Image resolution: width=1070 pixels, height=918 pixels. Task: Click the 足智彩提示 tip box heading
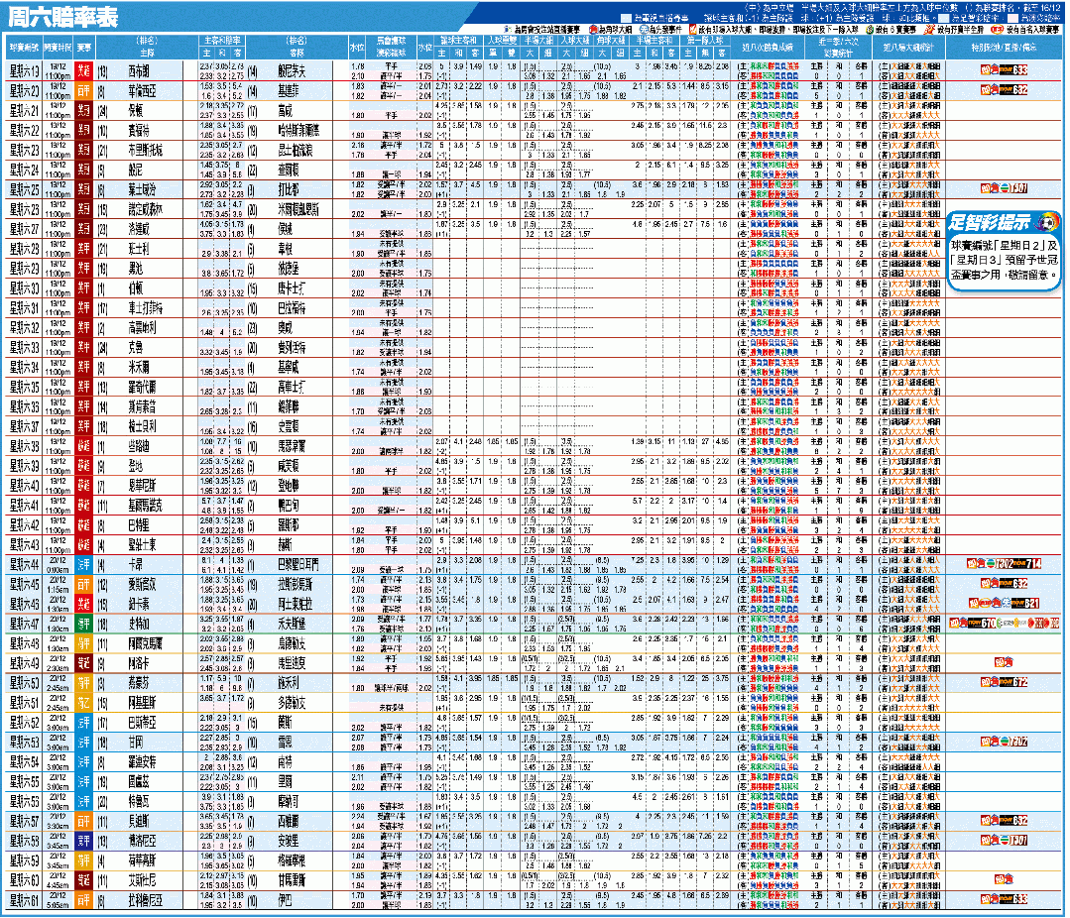coord(990,222)
